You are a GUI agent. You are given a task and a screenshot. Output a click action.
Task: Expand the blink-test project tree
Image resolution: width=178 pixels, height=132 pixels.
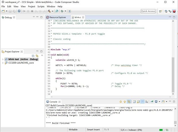tap(3, 59)
